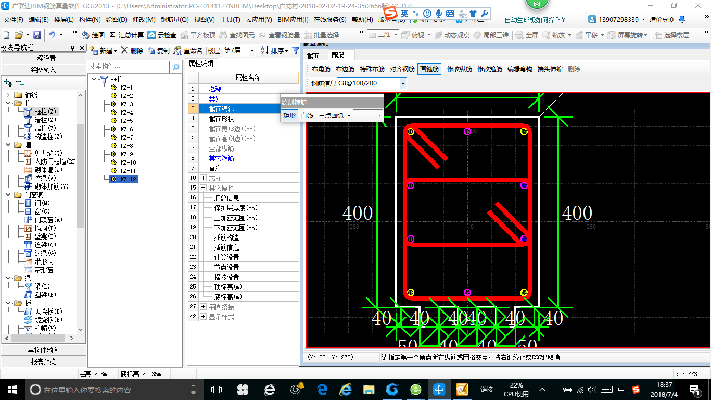Select 直线 line stirrup drawing mode
Viewport: 711px width, 400px height.
[x=307, y=115]
